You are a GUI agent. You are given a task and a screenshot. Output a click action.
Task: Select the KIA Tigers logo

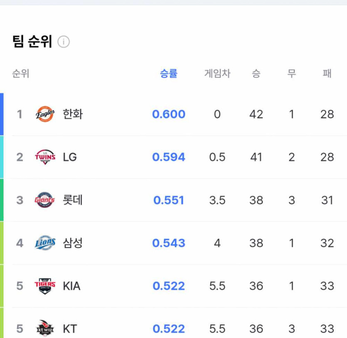point(45,286)
